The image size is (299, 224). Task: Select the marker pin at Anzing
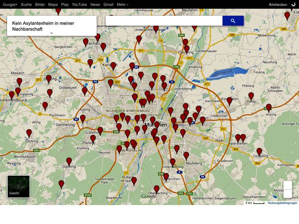point(269,108)
